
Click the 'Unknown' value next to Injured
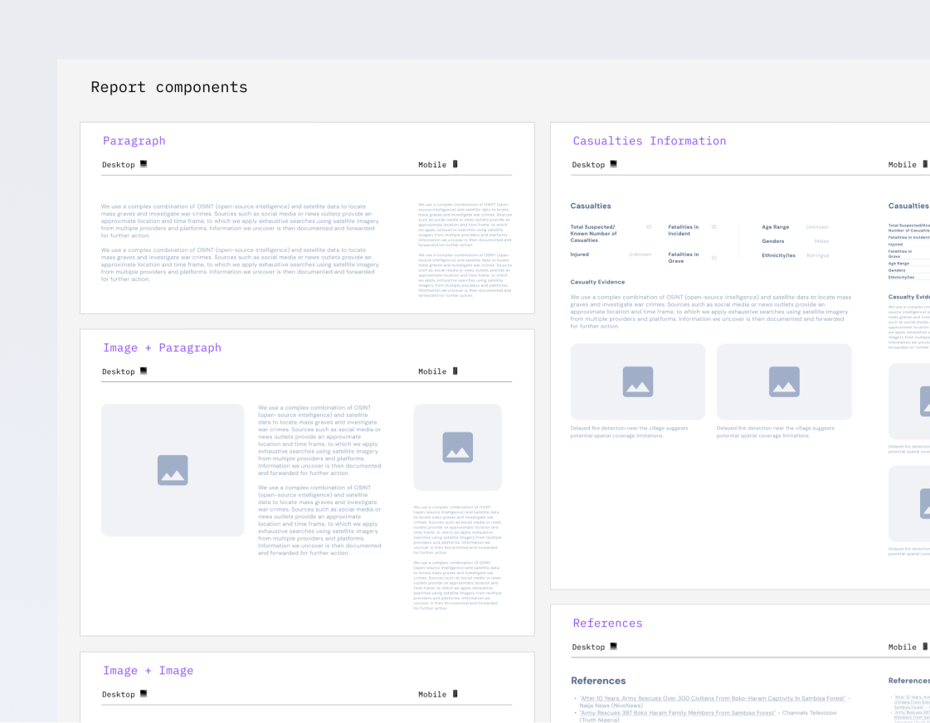[x=640, y=255]
